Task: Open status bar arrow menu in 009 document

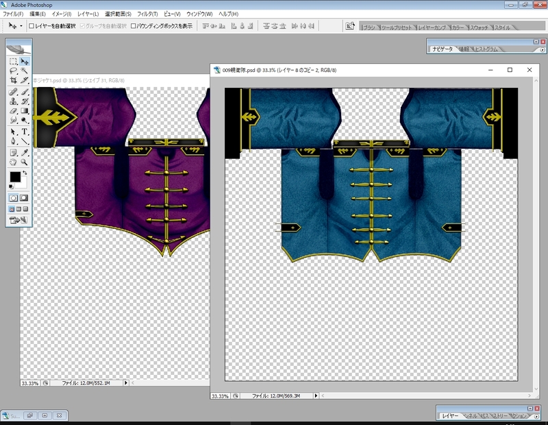Action: tap(316, 396)
